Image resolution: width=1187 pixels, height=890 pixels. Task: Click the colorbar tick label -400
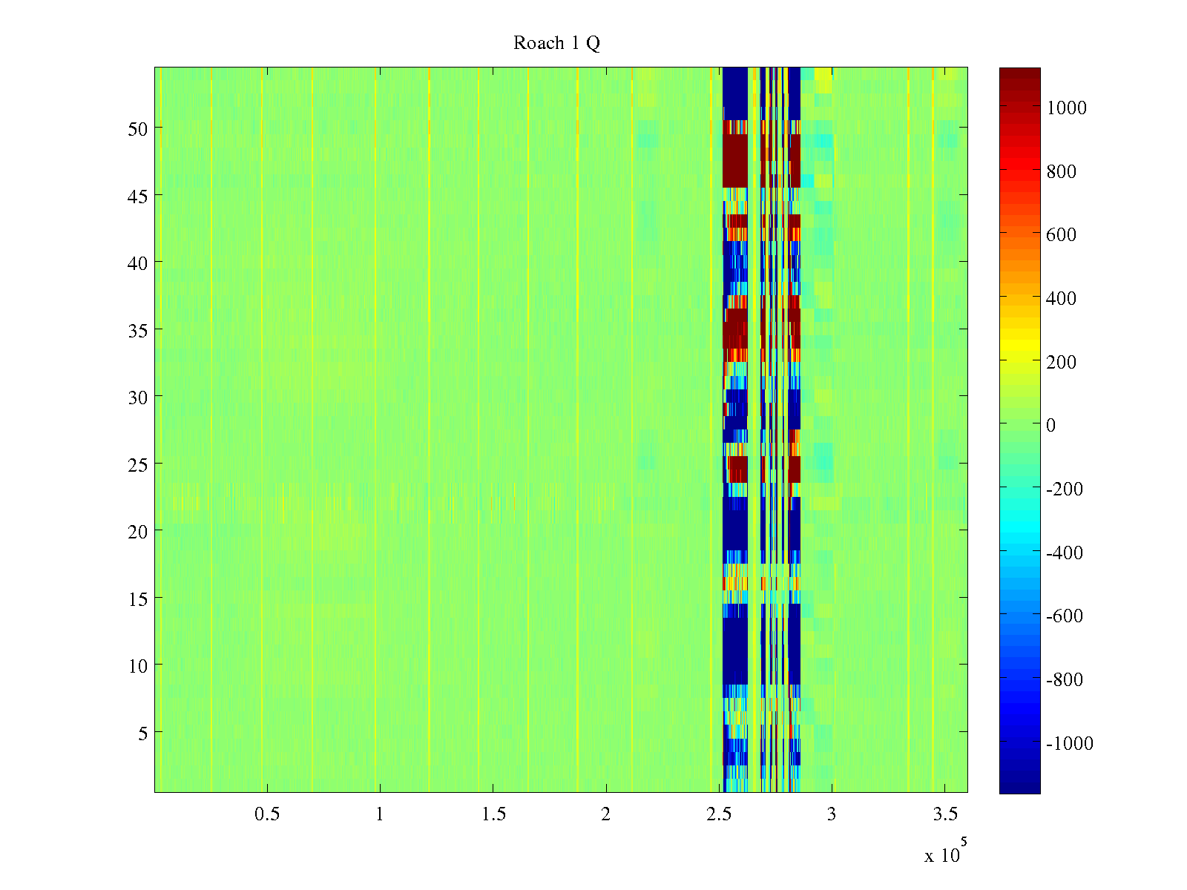tap(1065, 553)
